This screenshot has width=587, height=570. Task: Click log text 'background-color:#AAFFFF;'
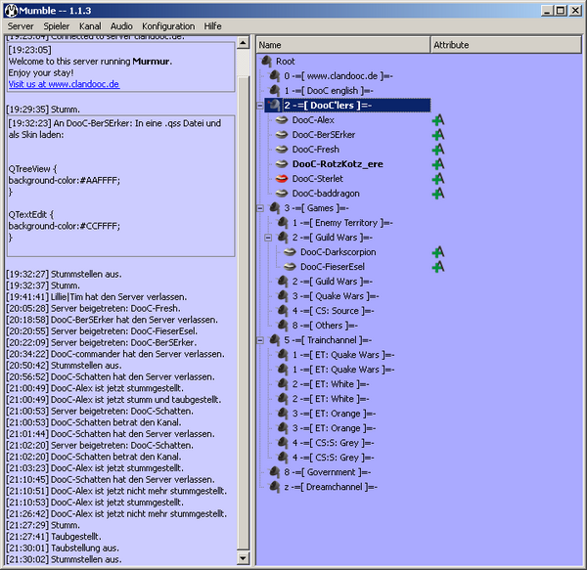(x=65, y=180)
